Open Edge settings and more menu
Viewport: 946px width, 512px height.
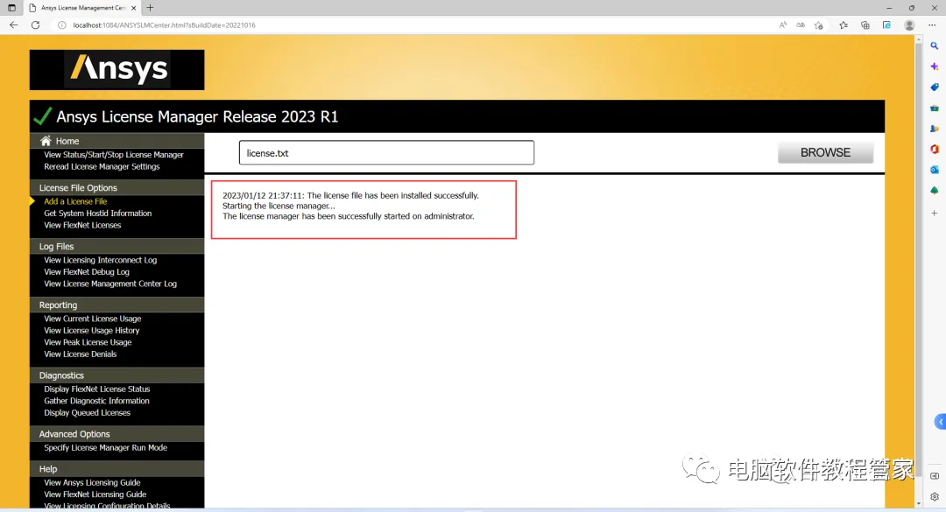(x=932, y=25)
